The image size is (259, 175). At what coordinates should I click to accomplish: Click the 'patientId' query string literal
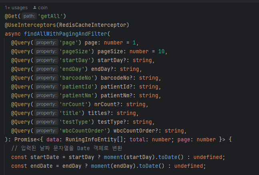(77, 86)
